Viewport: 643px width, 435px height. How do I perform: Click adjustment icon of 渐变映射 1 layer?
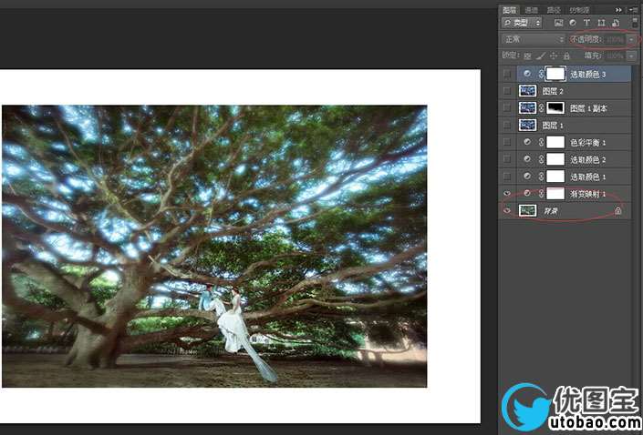(527, 193)
